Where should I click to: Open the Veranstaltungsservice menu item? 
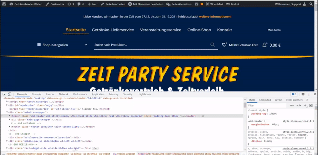click(x=161, y=30)
